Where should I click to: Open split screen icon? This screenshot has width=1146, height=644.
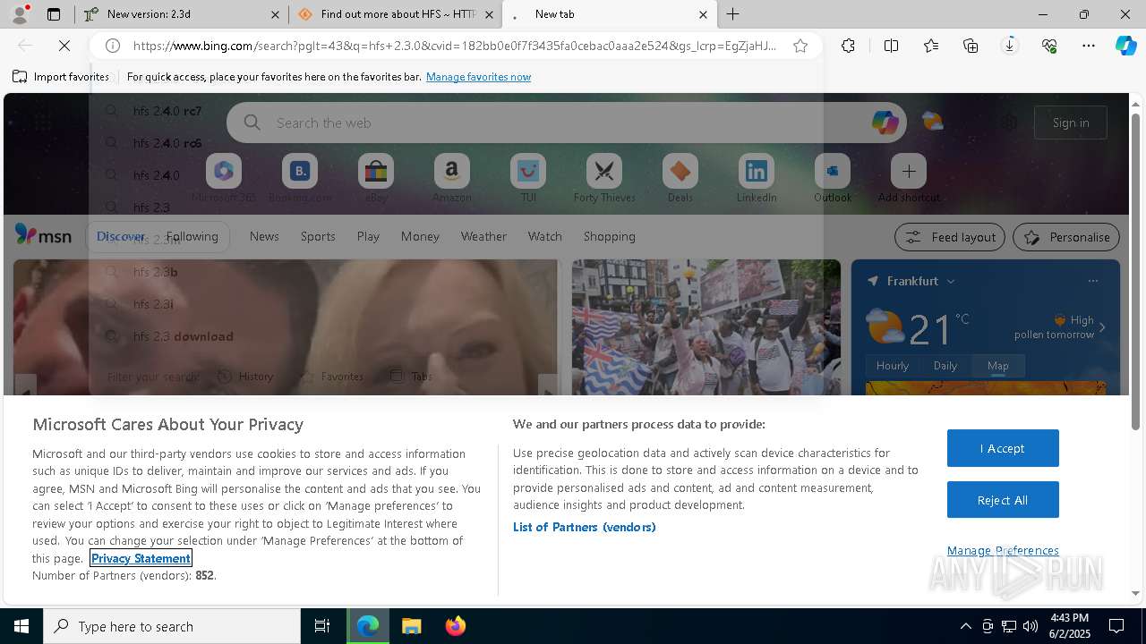point(892,46)
